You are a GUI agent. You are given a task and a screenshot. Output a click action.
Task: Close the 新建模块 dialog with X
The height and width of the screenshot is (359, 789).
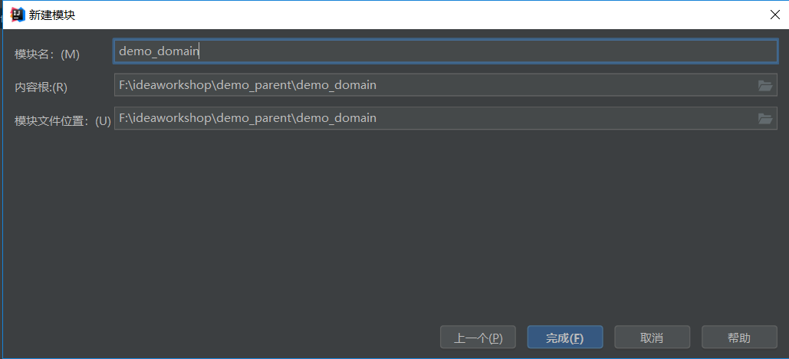tap(775, 15)
